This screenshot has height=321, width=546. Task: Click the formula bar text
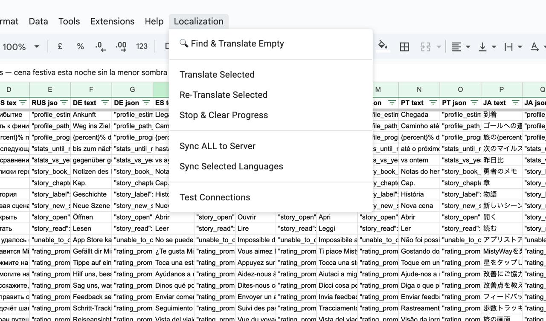coord(84,72)
